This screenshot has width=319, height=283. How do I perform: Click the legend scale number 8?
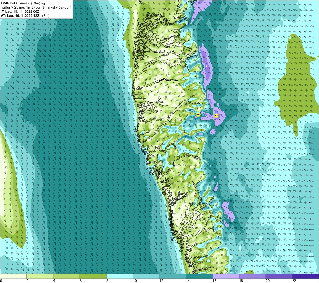tap(107, 281)
